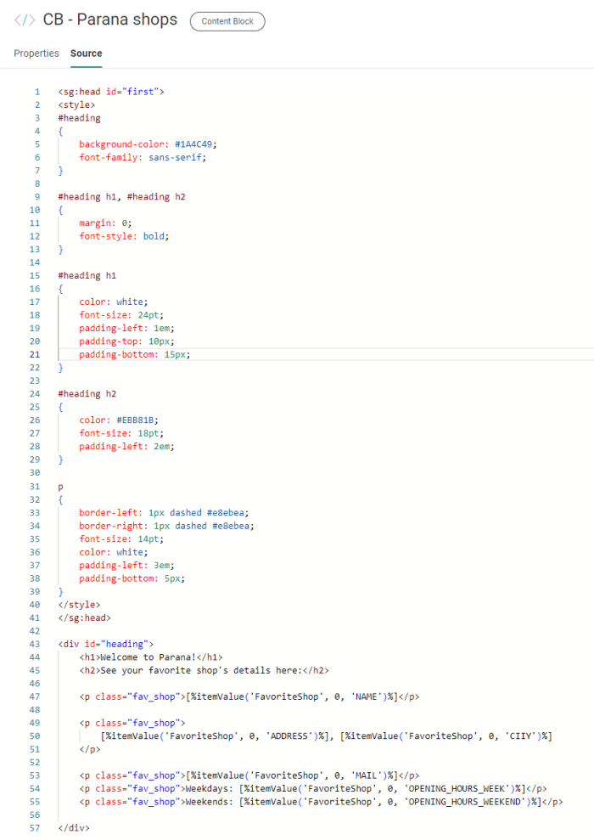The width and height of the screenshot is (594, 840).
Task: Select the Source tab
Action: pyautogui.click(x=86, y=54)
